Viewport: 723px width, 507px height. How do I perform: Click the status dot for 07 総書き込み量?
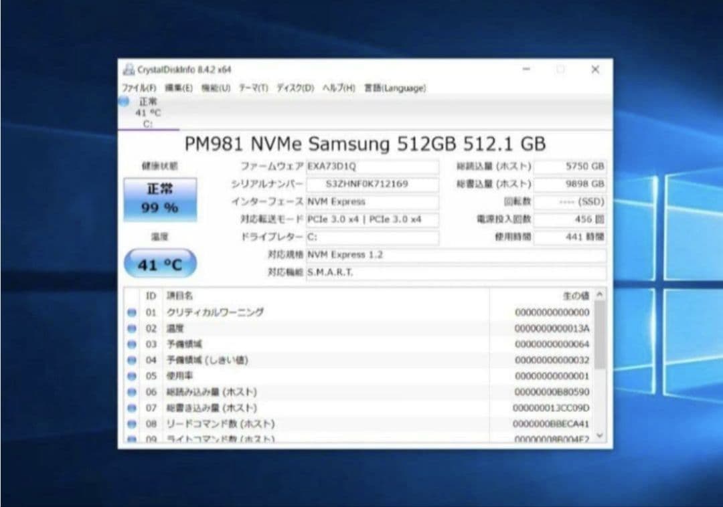[132, 408]
